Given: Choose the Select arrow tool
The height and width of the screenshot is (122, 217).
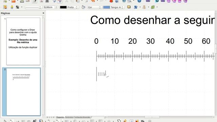Looking at the screenshot, I should [x=5, y=121].
